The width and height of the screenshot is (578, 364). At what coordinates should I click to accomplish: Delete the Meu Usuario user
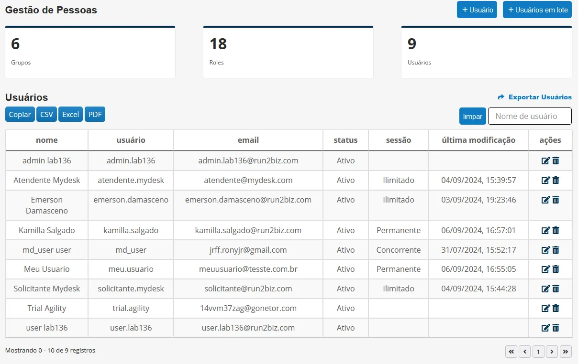click(556, 269)
